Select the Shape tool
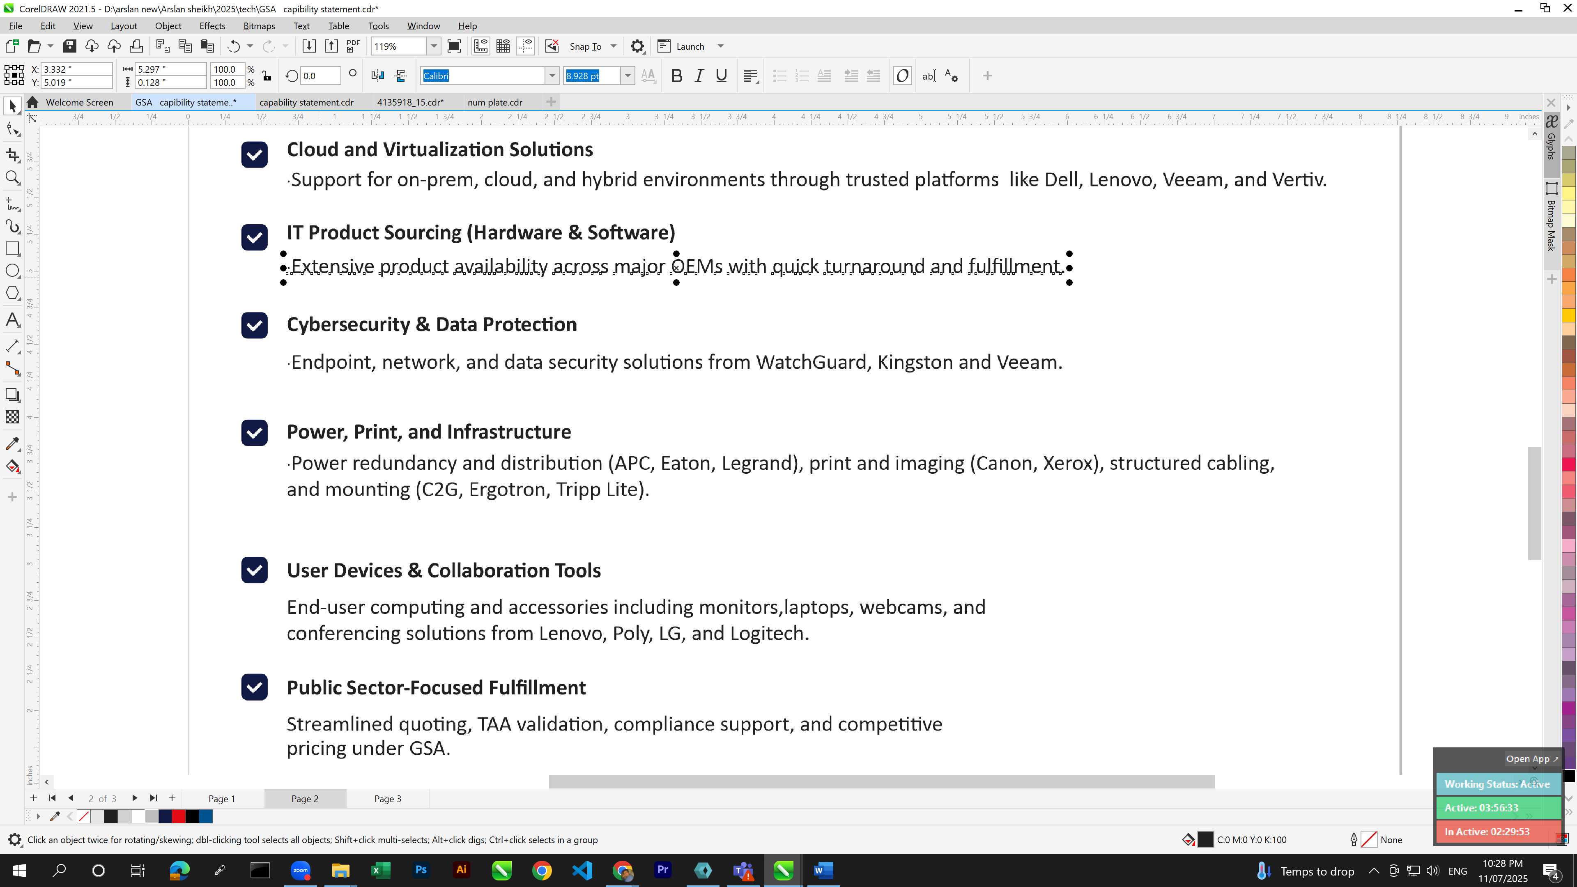The image size is (1577, 887). [x=12, y=129]
